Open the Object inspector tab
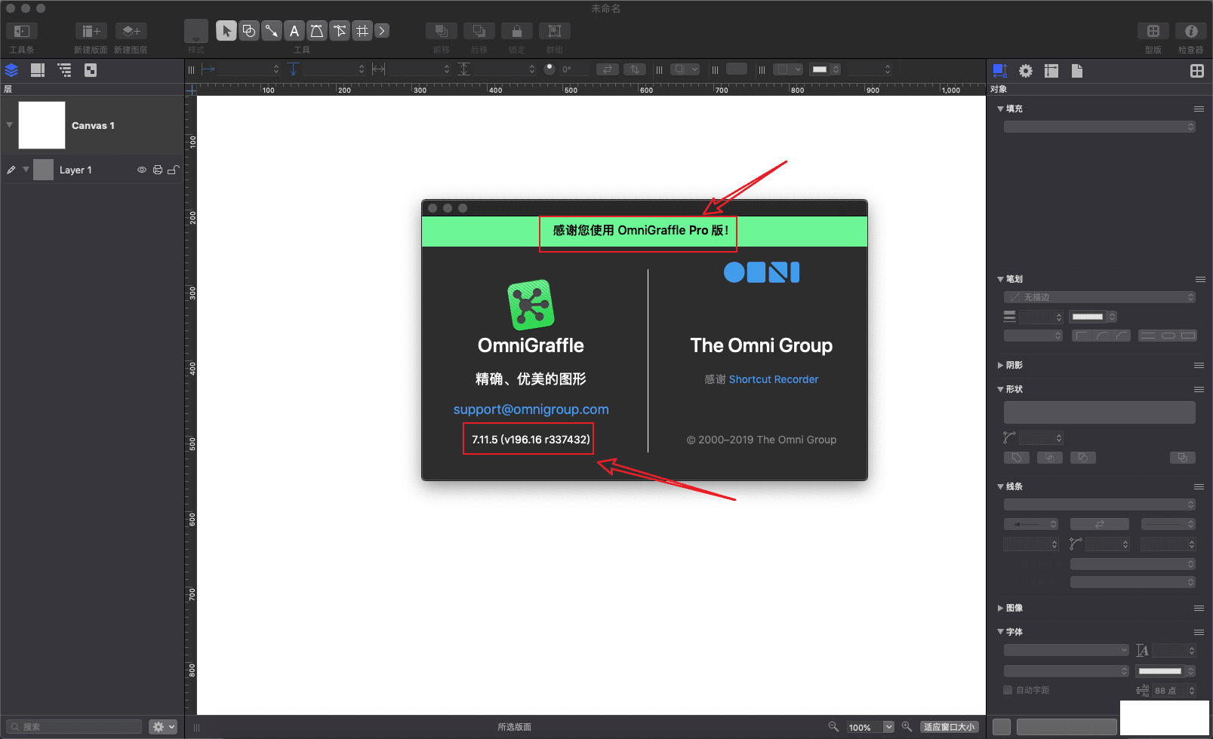The height and width of the screenshot is (739, 1213). (1000, 71)
